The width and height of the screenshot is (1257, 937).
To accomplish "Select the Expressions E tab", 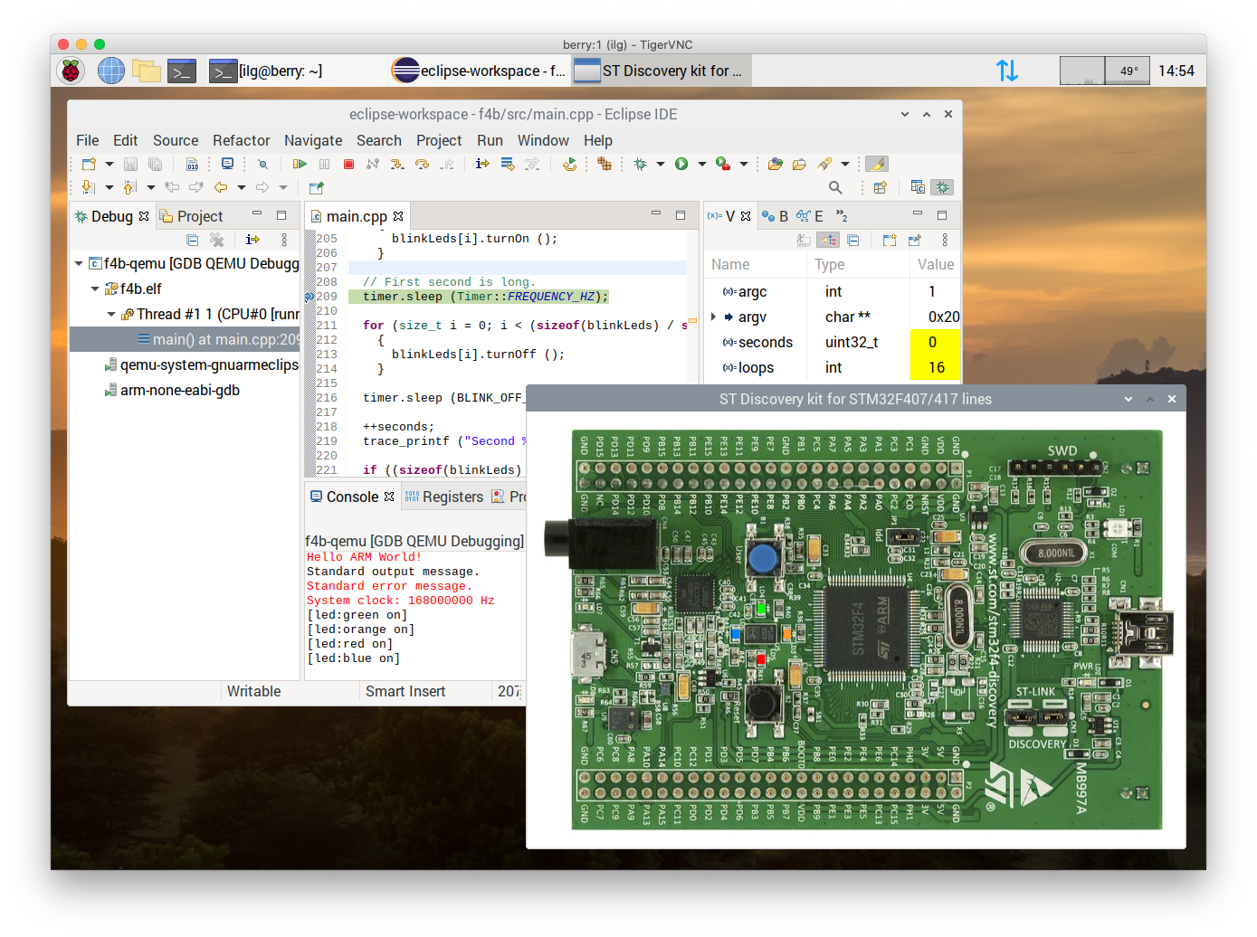I will [809, 216].
